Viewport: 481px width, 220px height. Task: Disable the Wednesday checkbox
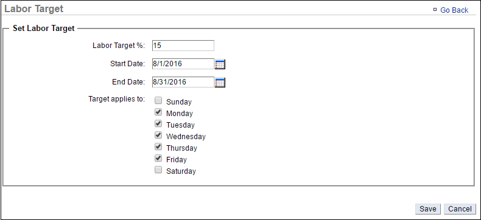[158, 136]
